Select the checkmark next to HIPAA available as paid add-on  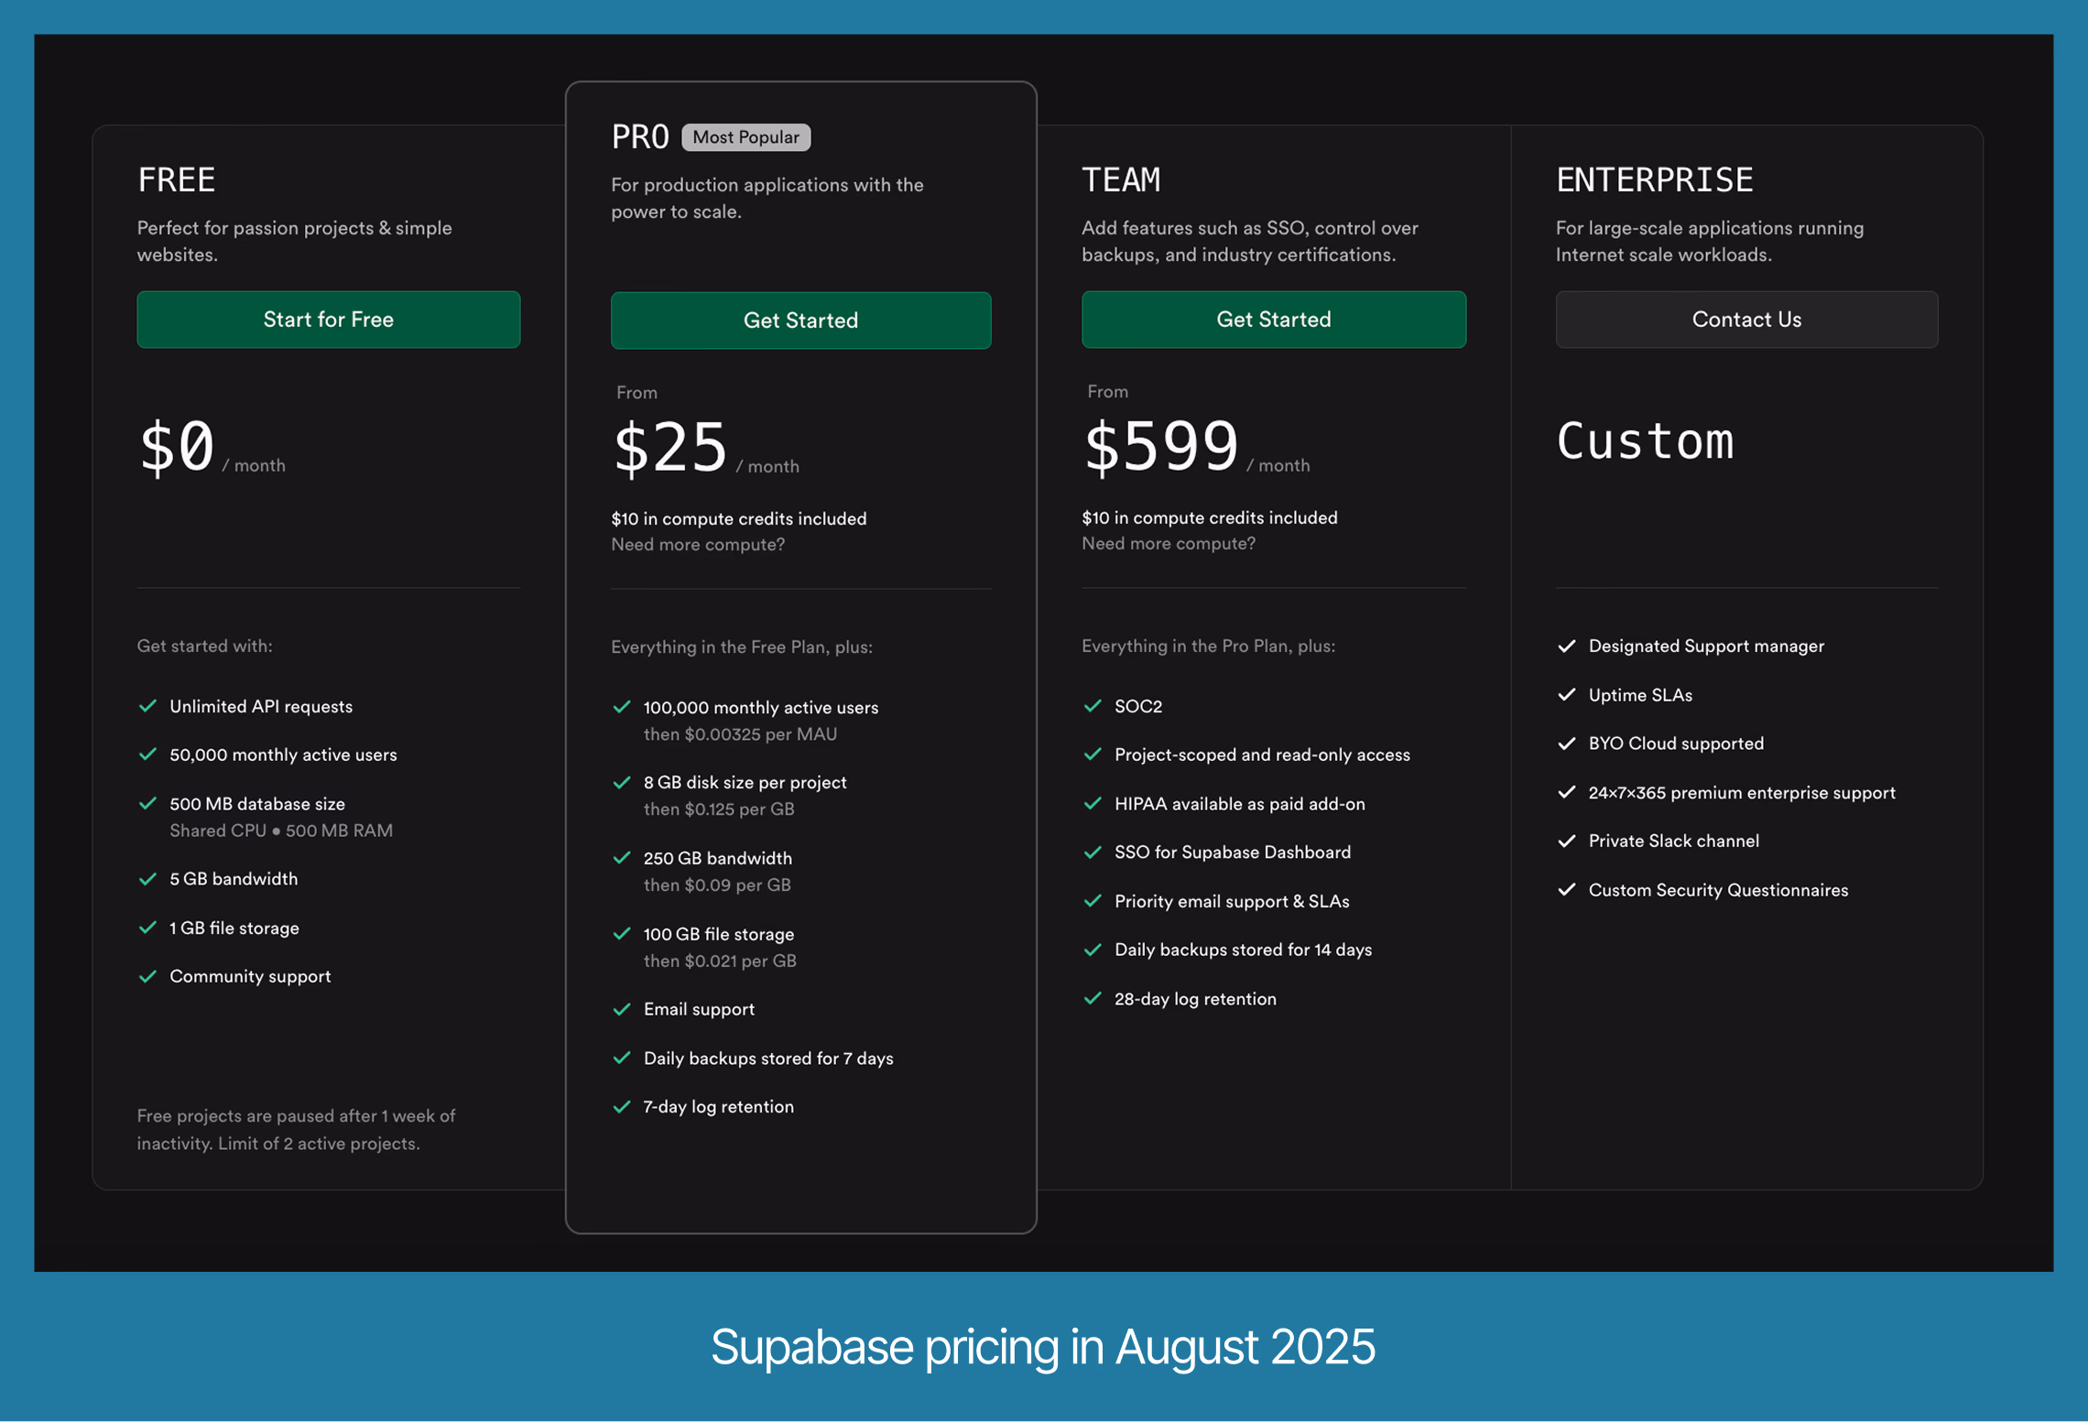1093,803
